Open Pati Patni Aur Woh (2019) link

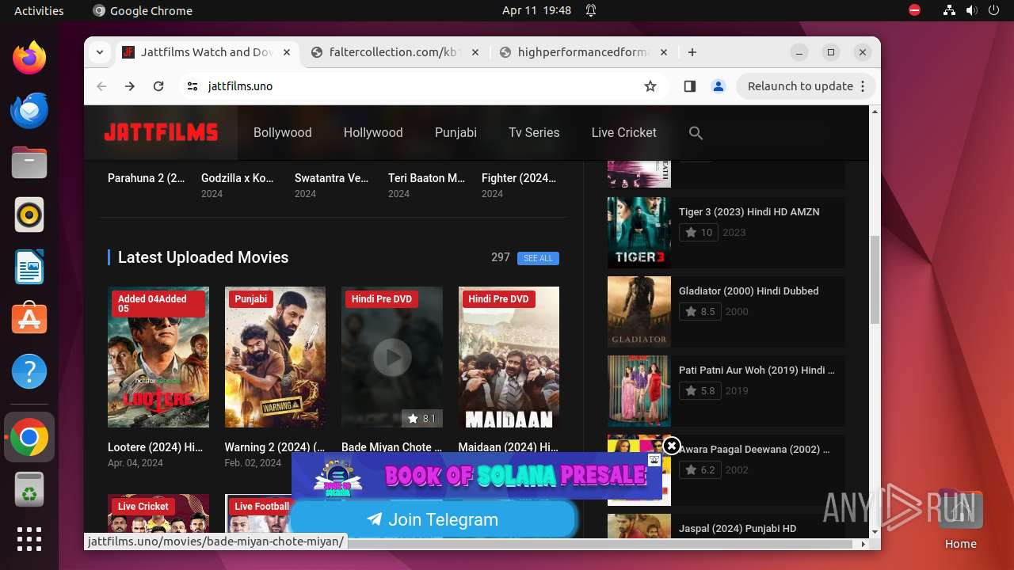point(757,370)
